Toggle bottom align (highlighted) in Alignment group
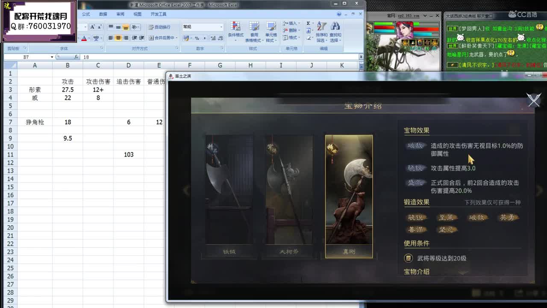 point(126,27)
